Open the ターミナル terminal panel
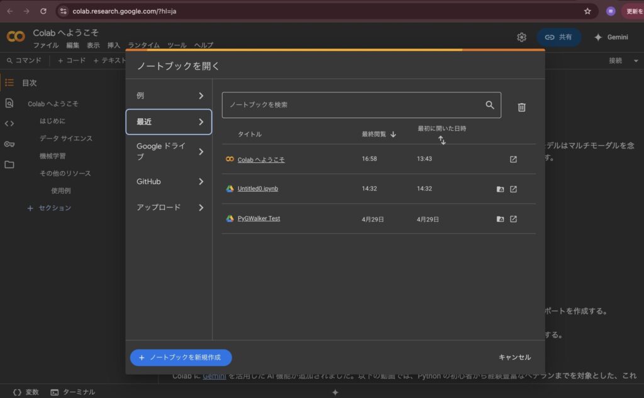The width and height of the screenshot is (644, 398). coord(72,392)
